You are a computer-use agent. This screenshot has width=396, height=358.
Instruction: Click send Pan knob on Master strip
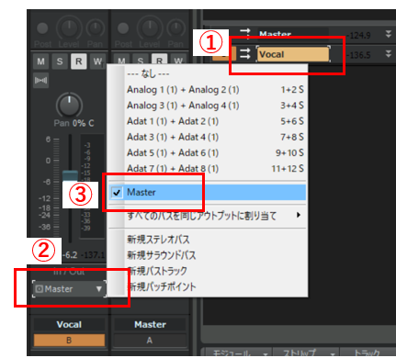coord(175,28)
